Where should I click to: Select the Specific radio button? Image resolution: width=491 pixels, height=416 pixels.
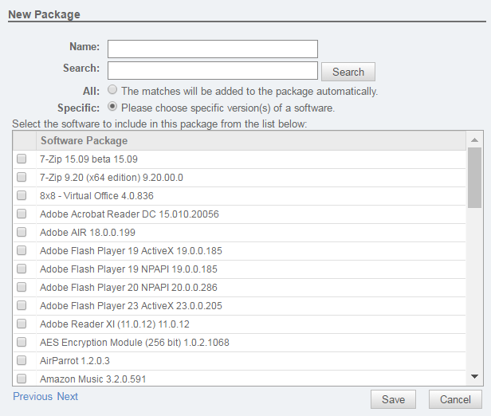[x=112, y=107]
